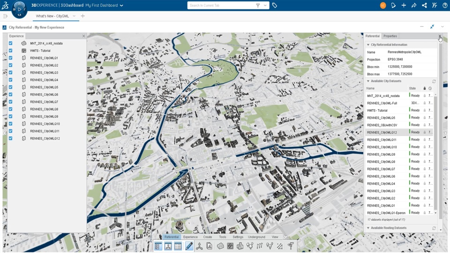Open notifications bell
450x253 pixels.
393,5
